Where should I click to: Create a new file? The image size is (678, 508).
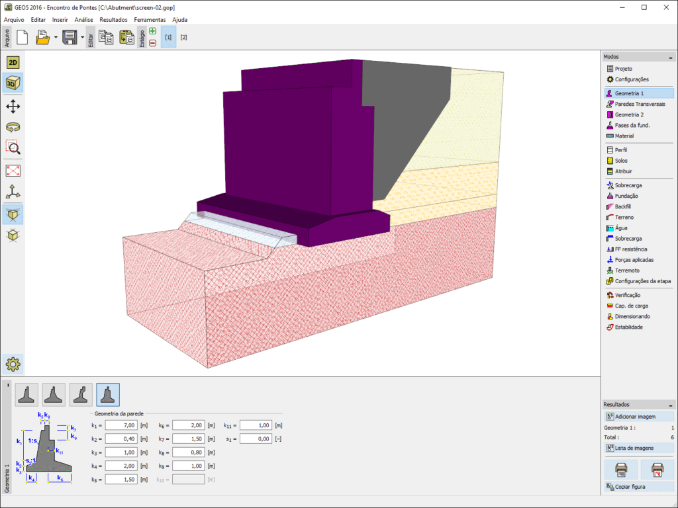23,37
